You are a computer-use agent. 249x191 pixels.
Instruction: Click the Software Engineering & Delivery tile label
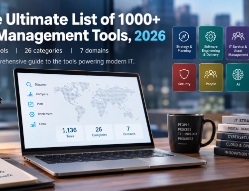(211, 51)
